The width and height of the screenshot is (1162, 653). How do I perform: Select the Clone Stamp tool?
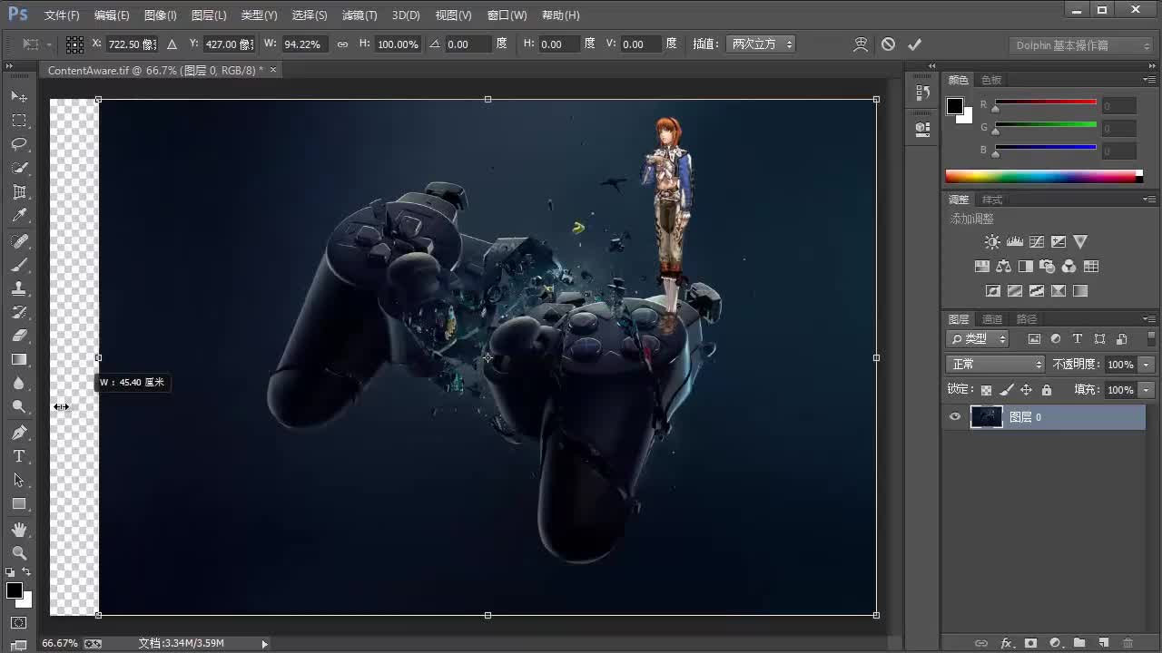pyautogui.click(x=19, y=288)
